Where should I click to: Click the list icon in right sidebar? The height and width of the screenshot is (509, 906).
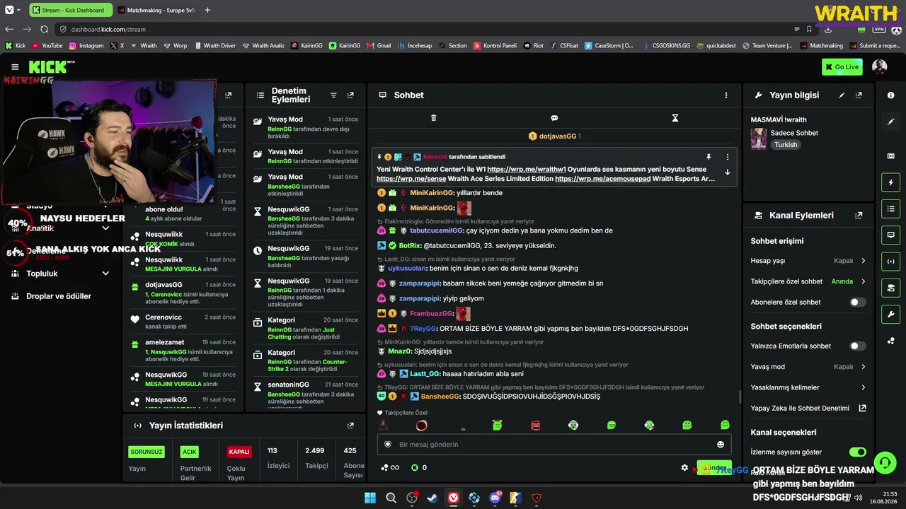890,209
